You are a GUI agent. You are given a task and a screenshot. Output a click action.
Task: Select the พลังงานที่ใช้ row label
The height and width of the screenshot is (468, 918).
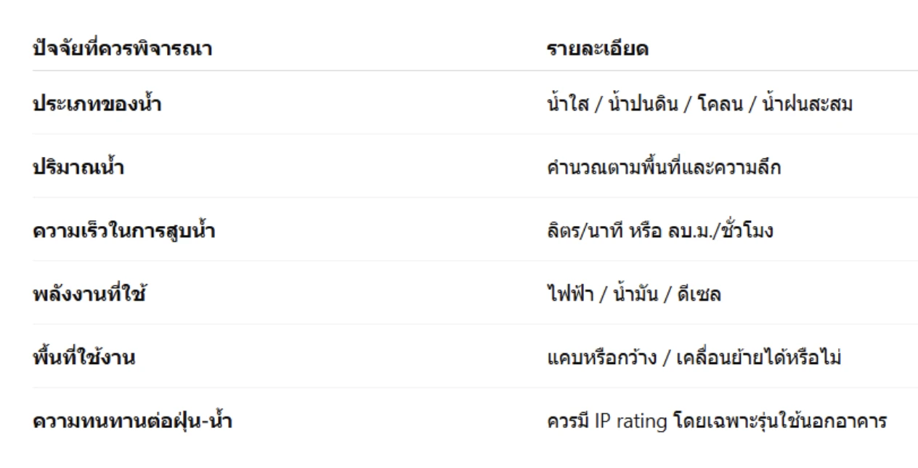90,295
